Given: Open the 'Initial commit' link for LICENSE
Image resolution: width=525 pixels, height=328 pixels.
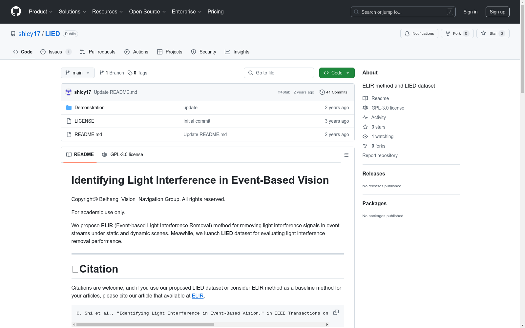Looking at the screenshot, I should pos(197,121).
